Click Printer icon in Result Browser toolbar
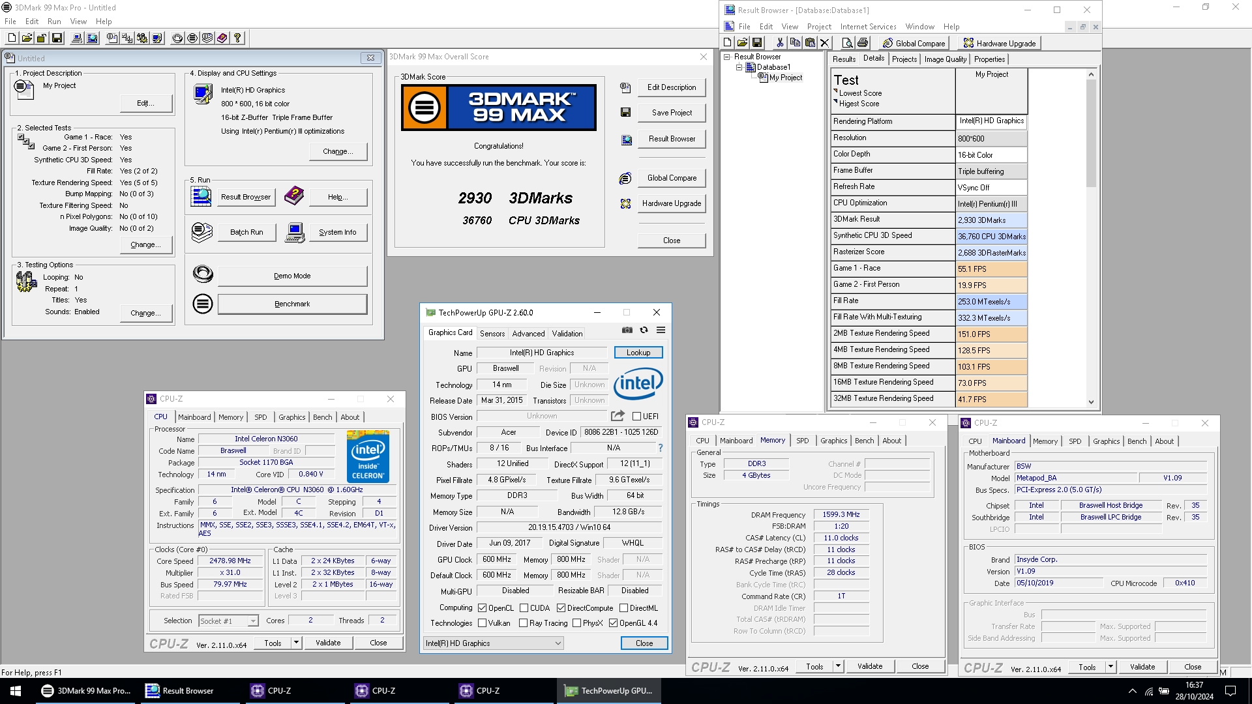Viewport: 1252px width, 704px height. 862,43
